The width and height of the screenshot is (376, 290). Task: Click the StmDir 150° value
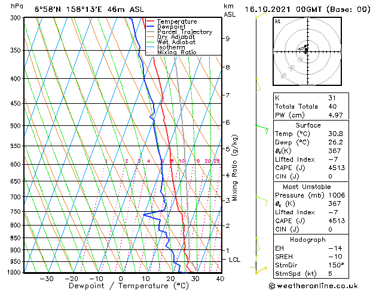coord(336,265)
